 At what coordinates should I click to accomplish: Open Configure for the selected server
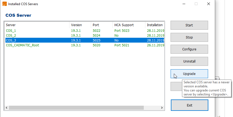pyautogui.click(x=189, y=49)
